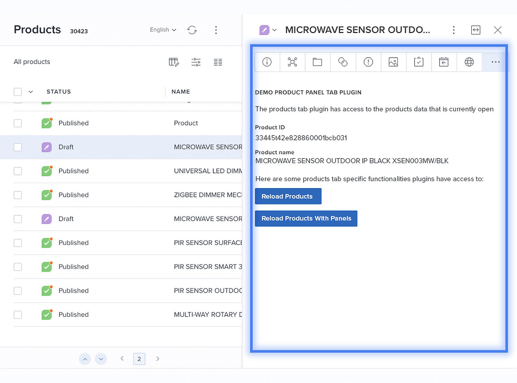Open the images tab icon
The height and width of the screenshot is (383, 517).
(x=393, y=62)
